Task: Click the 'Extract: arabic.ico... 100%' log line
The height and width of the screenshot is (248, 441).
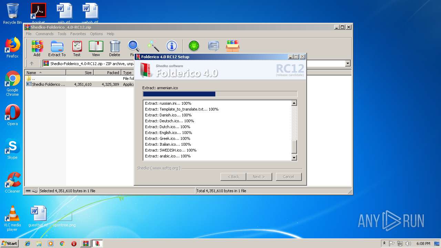Action: click(168, 156)
